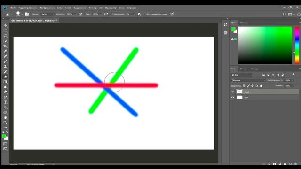
Task: Open the Редактирование menu
Action: pyautogui.click(x=27, y=8)
